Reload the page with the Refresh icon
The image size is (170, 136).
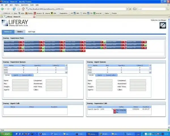(x=14, y=9)
